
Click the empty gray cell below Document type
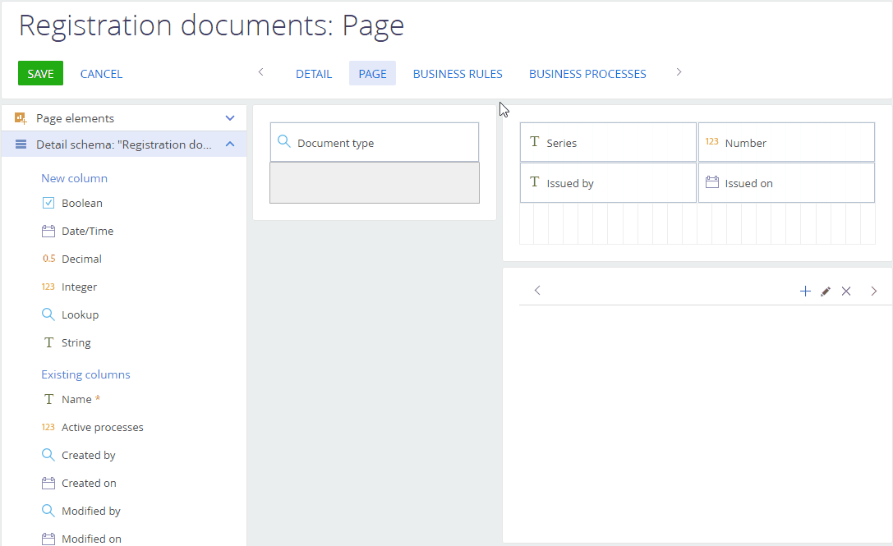374,183
